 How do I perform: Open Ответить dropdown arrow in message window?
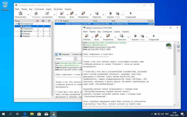(92, 37)
